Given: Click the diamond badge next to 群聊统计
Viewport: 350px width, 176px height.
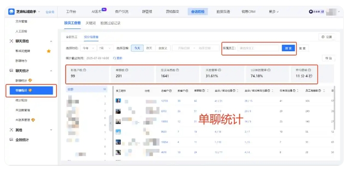Looking at the screenshot, I should (x=30, y=80).
